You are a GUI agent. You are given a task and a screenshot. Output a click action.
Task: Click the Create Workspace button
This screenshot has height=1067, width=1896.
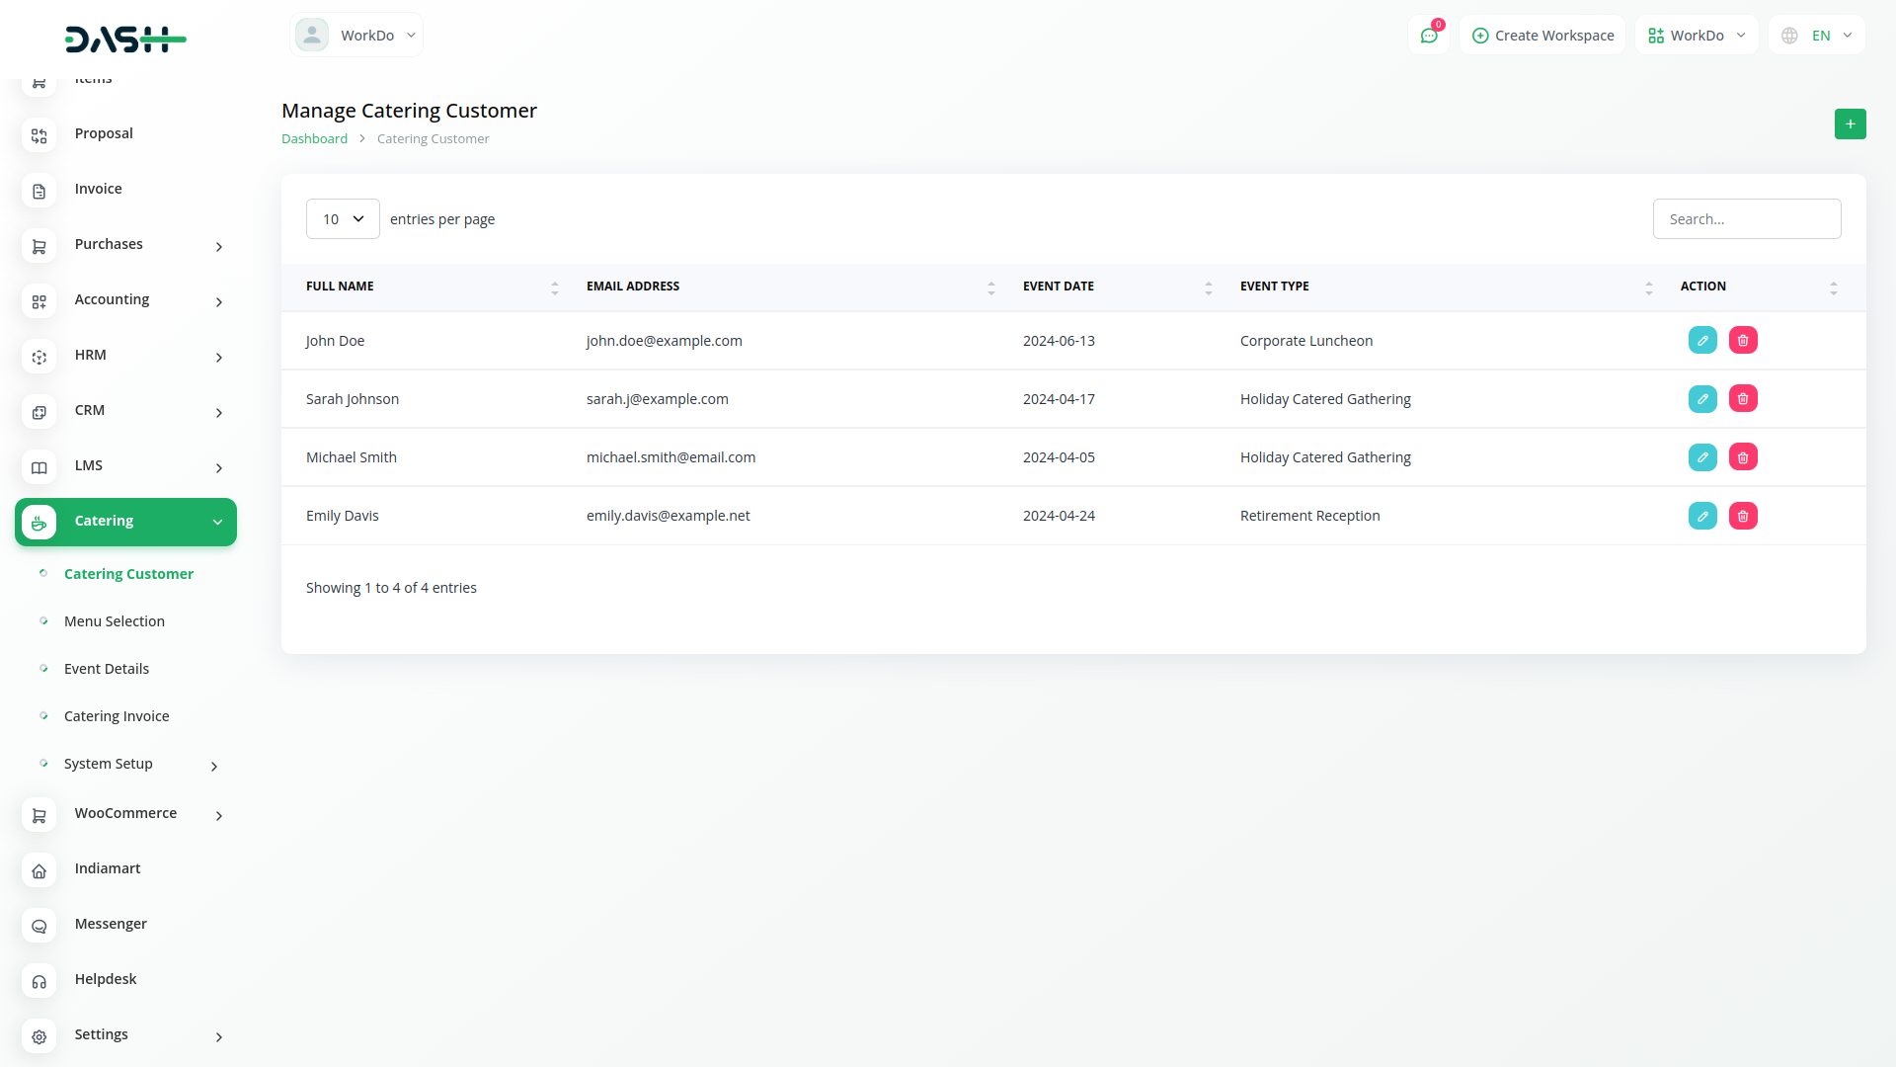coord(1542,36)
